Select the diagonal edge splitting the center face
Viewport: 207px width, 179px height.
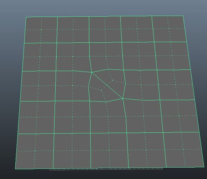point(107,85)
